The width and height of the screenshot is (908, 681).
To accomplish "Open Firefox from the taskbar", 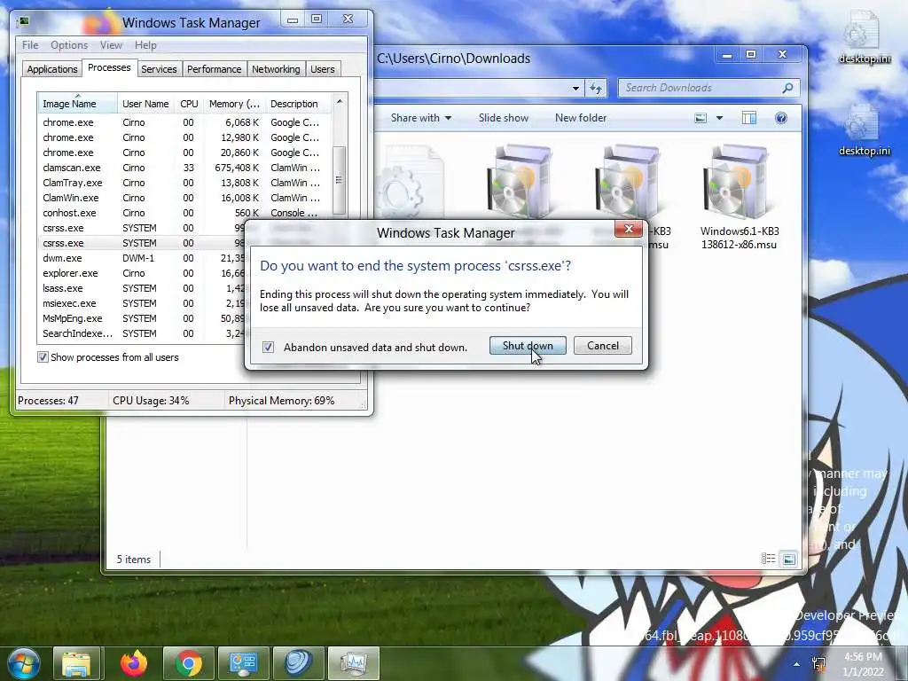I will [x=133, y=663].
